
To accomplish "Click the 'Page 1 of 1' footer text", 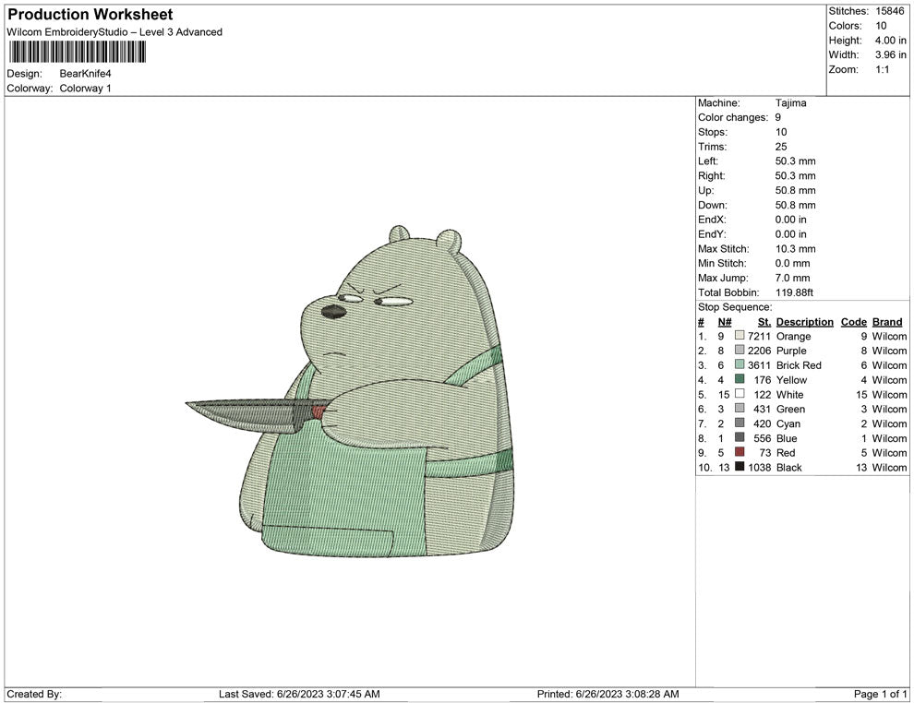I will 880,694.
